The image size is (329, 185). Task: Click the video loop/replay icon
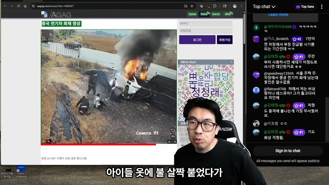point(173,130)
